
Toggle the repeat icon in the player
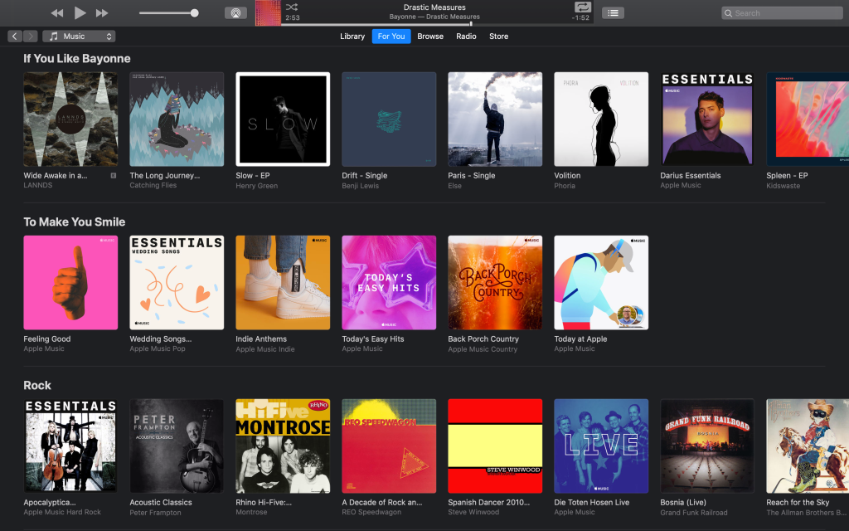583,7
